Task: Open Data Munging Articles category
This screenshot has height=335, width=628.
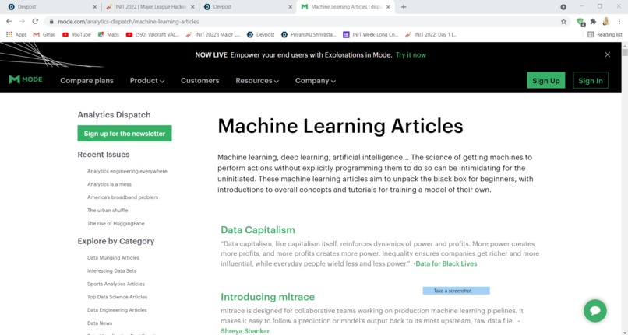Action: [113, 258]
